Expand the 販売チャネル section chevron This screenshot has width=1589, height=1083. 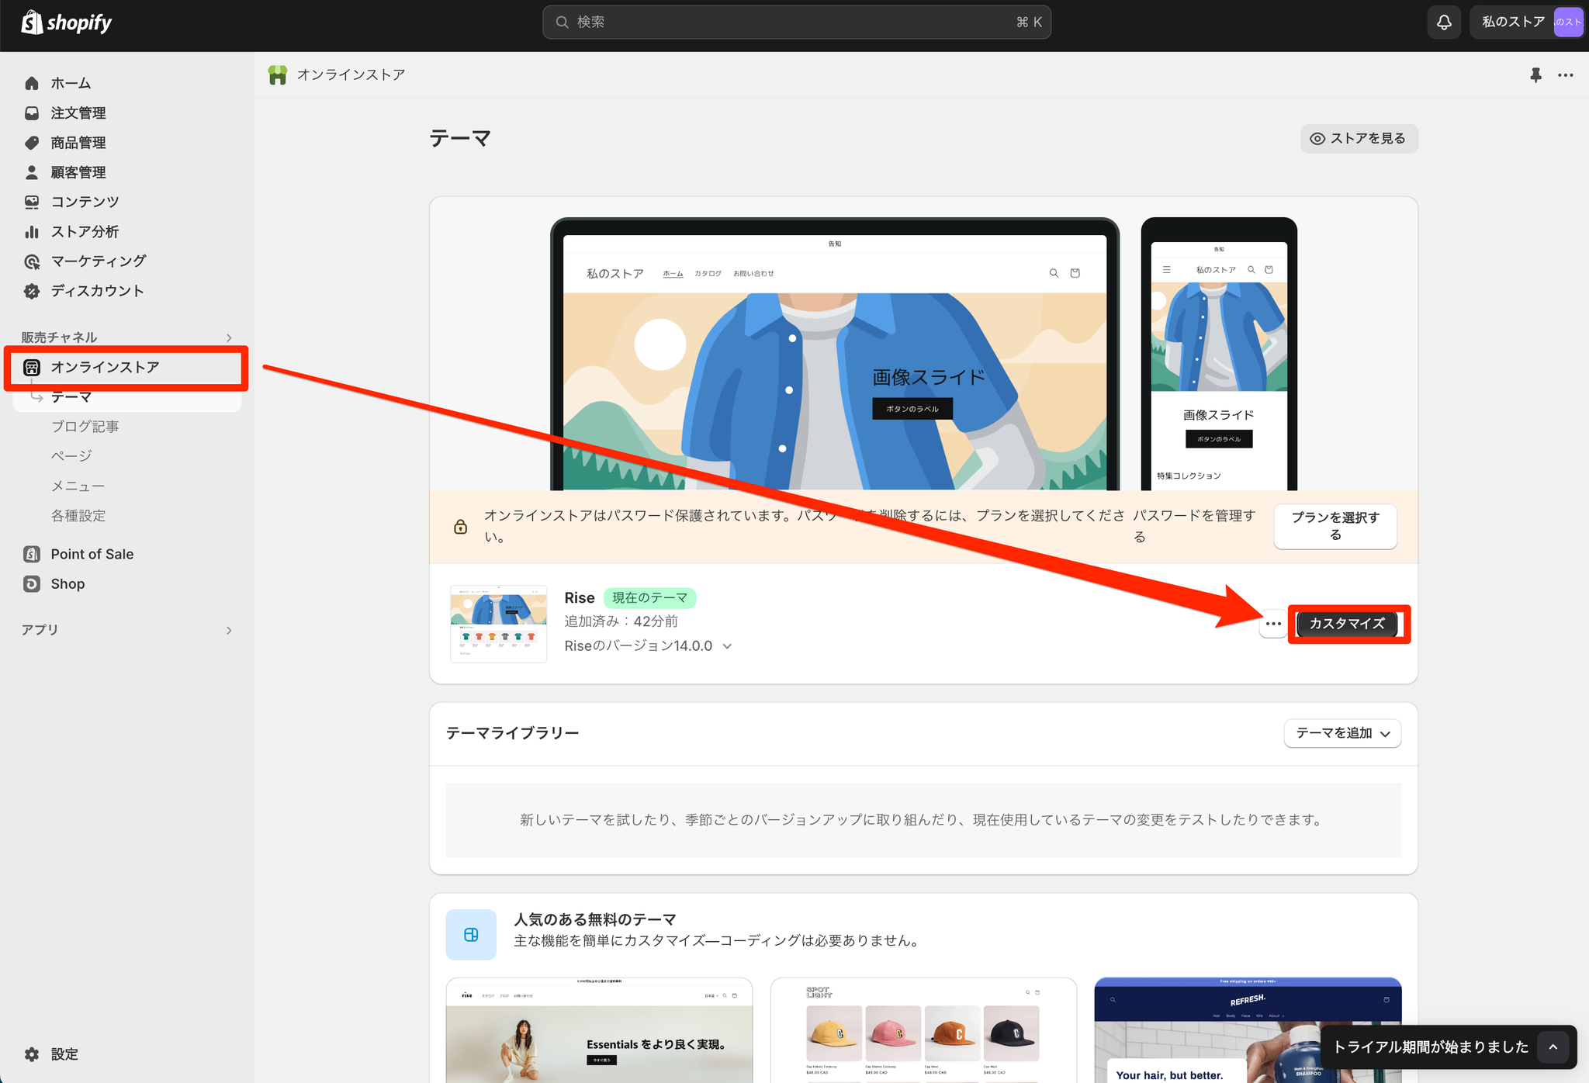(229, 337)
